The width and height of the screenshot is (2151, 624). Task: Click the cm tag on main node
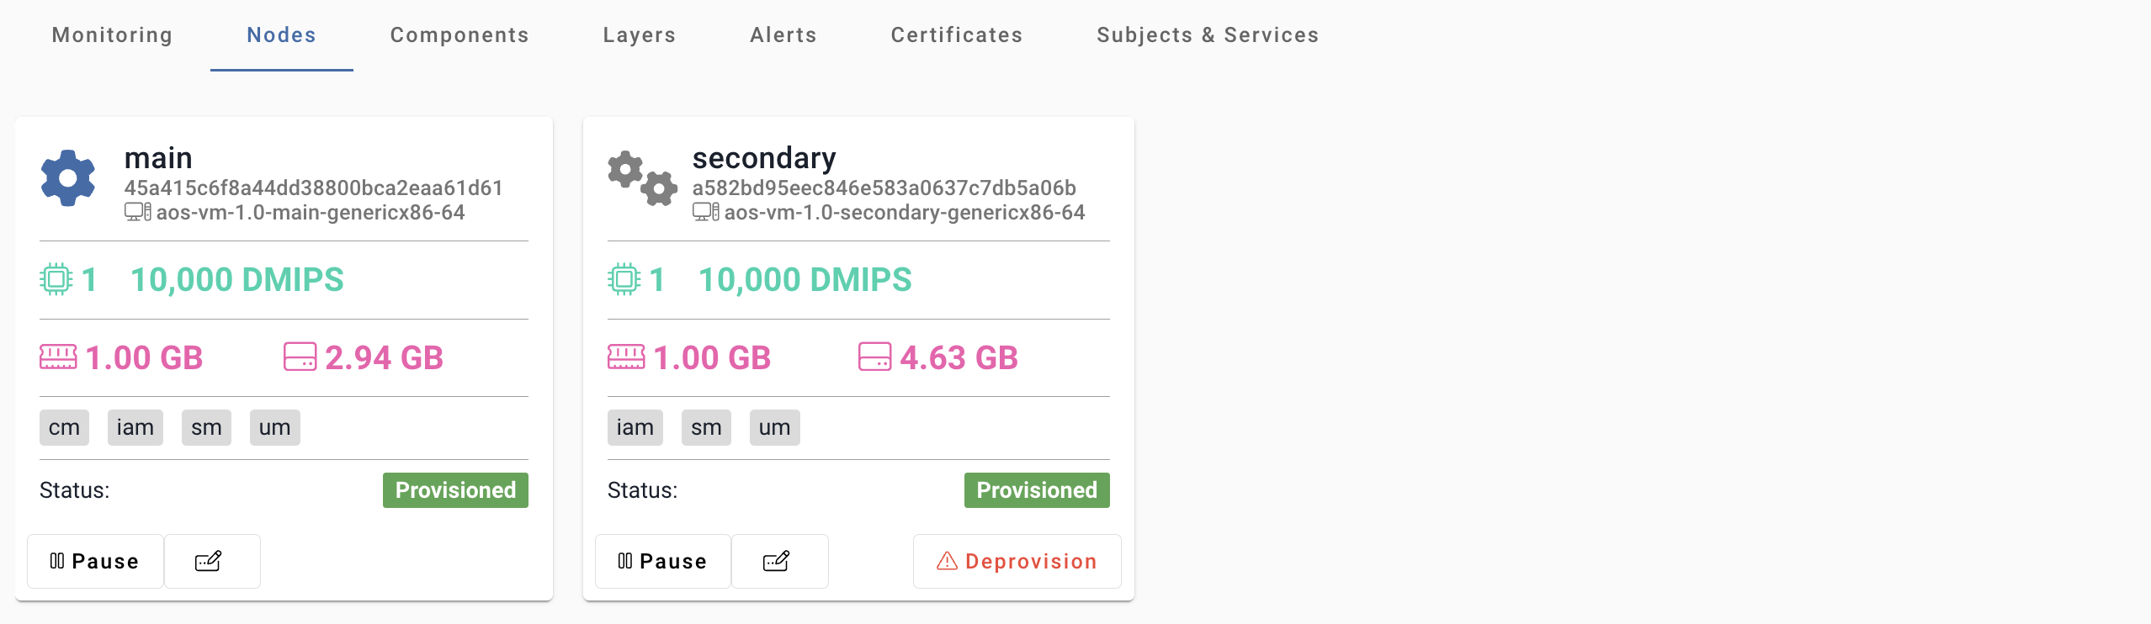(x=64, y=428)
